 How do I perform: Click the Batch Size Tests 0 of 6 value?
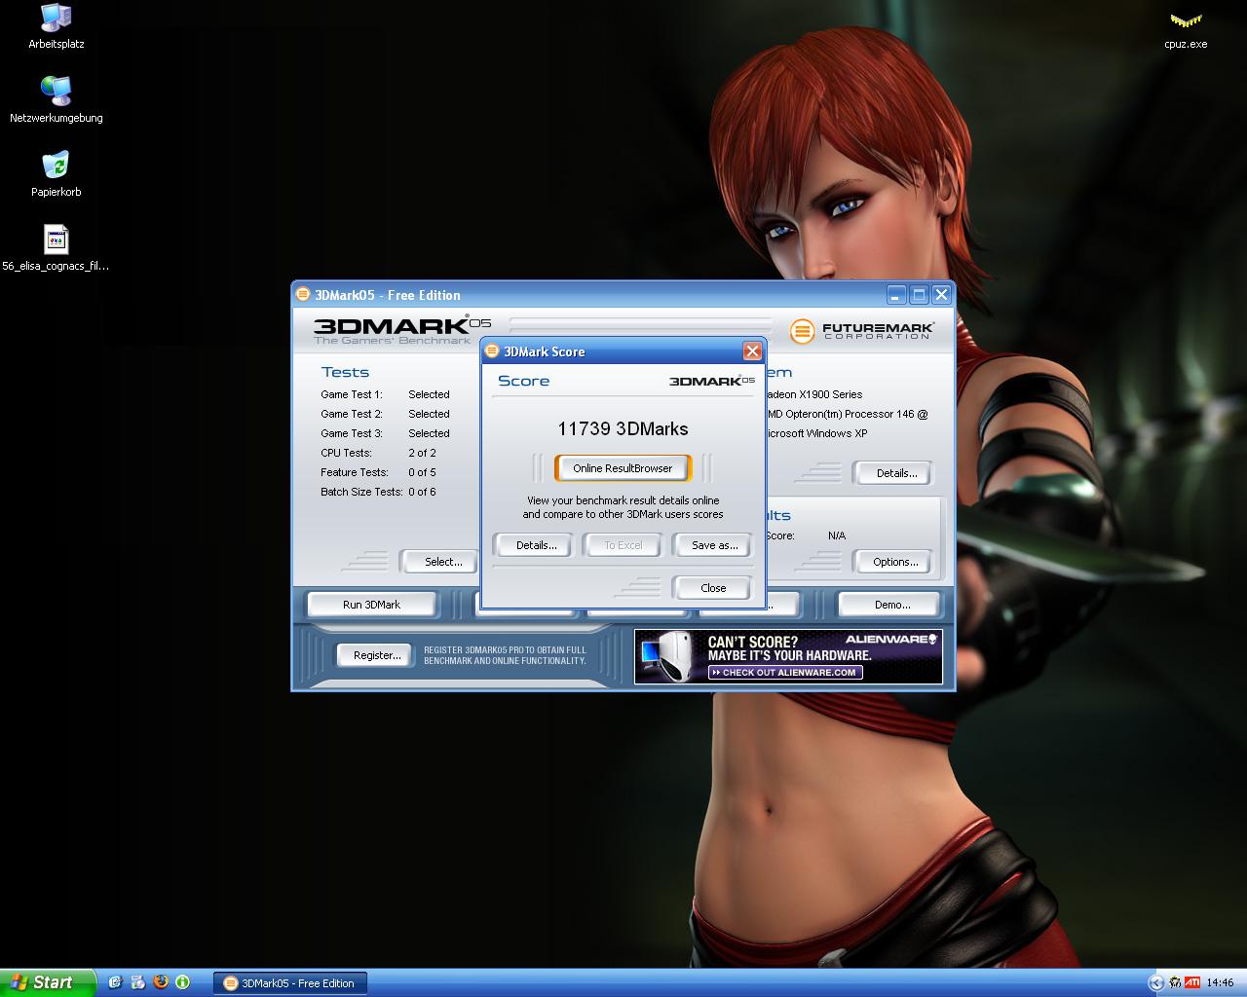tap(422, 492)
